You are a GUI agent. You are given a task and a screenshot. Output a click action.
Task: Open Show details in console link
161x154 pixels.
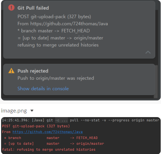43,89
